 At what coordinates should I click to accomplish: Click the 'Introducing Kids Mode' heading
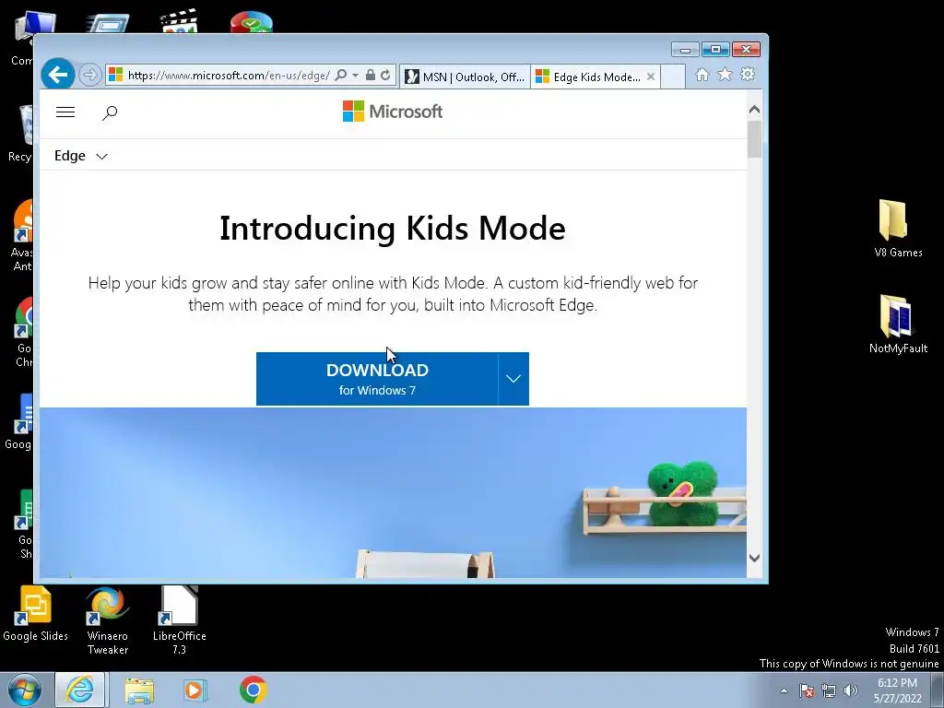pos(393,229)
